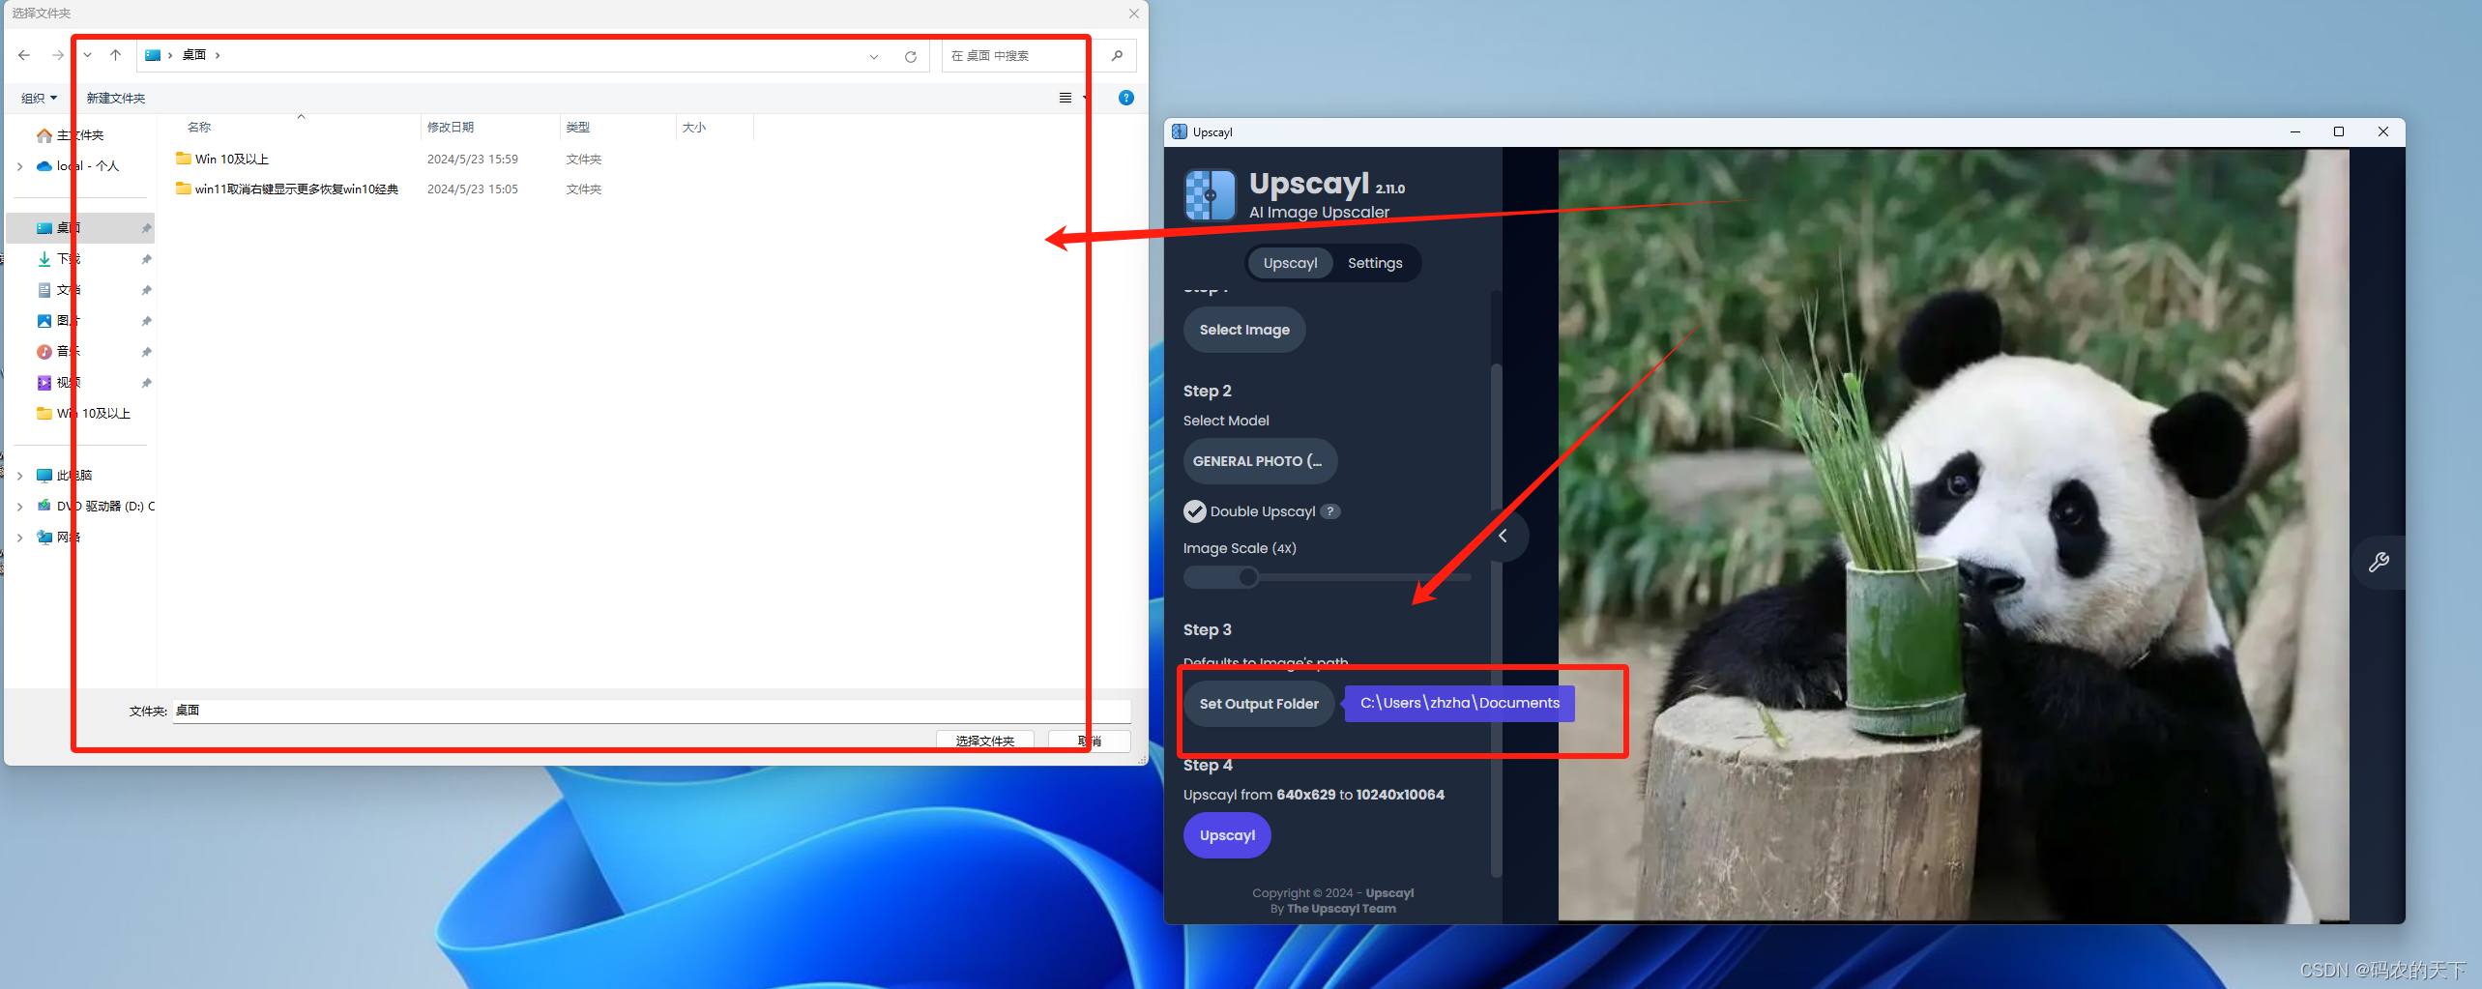This screenshot has width=2482, height=989.
Task: Close the 选择文件夹 dialog
Action: click(x=1134, y=14)
